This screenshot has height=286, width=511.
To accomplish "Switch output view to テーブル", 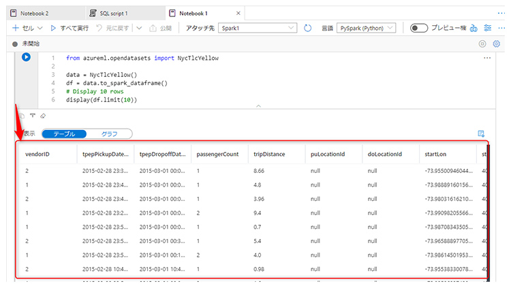I will pyautogui.click(x=64, y=134).
